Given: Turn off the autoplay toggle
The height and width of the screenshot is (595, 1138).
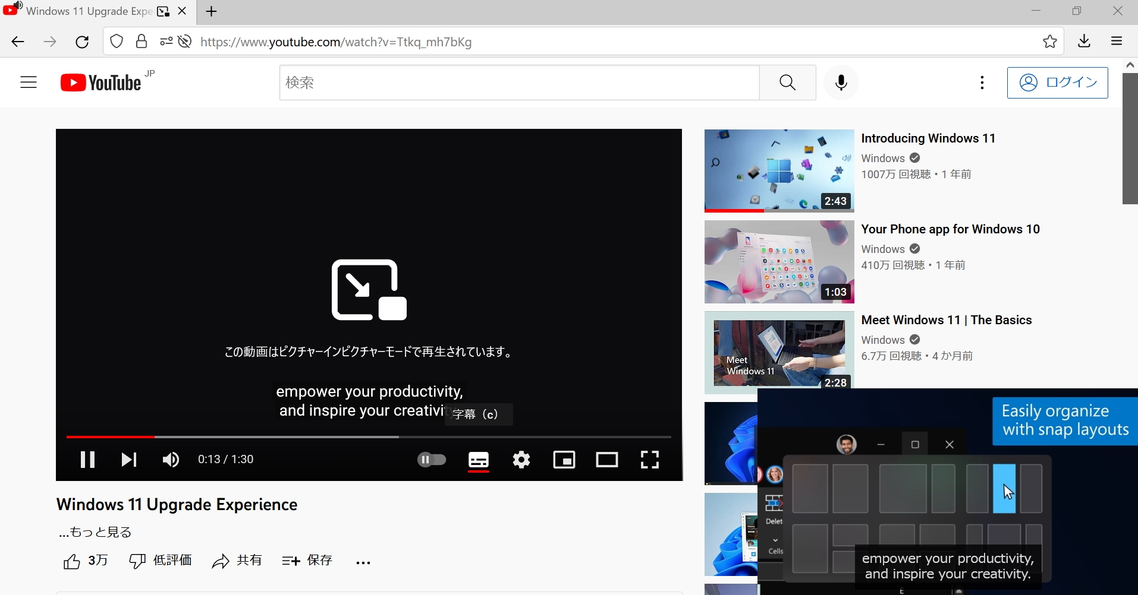Looking at the screenshot, I should (x=432, y=460).
